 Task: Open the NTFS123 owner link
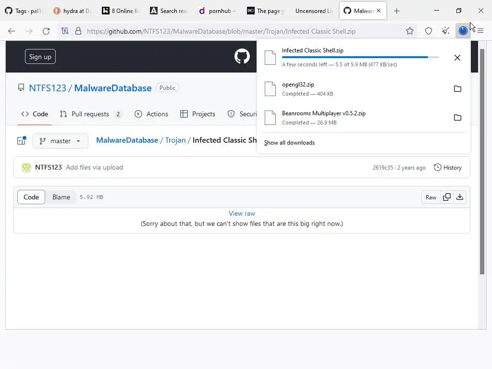pos(48,88)
